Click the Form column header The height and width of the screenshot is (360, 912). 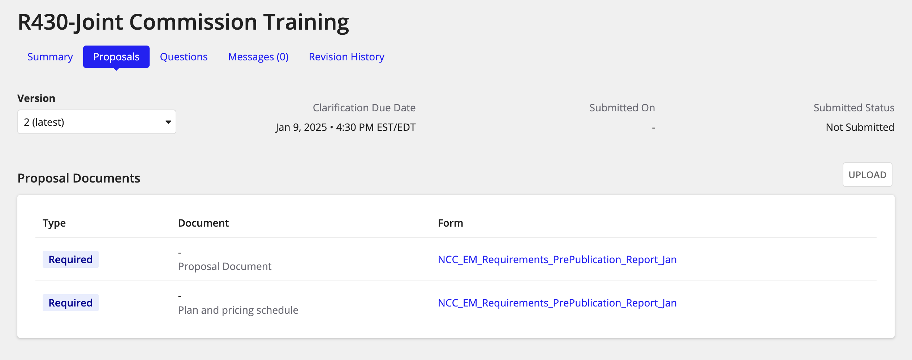[x=450, y=223]
